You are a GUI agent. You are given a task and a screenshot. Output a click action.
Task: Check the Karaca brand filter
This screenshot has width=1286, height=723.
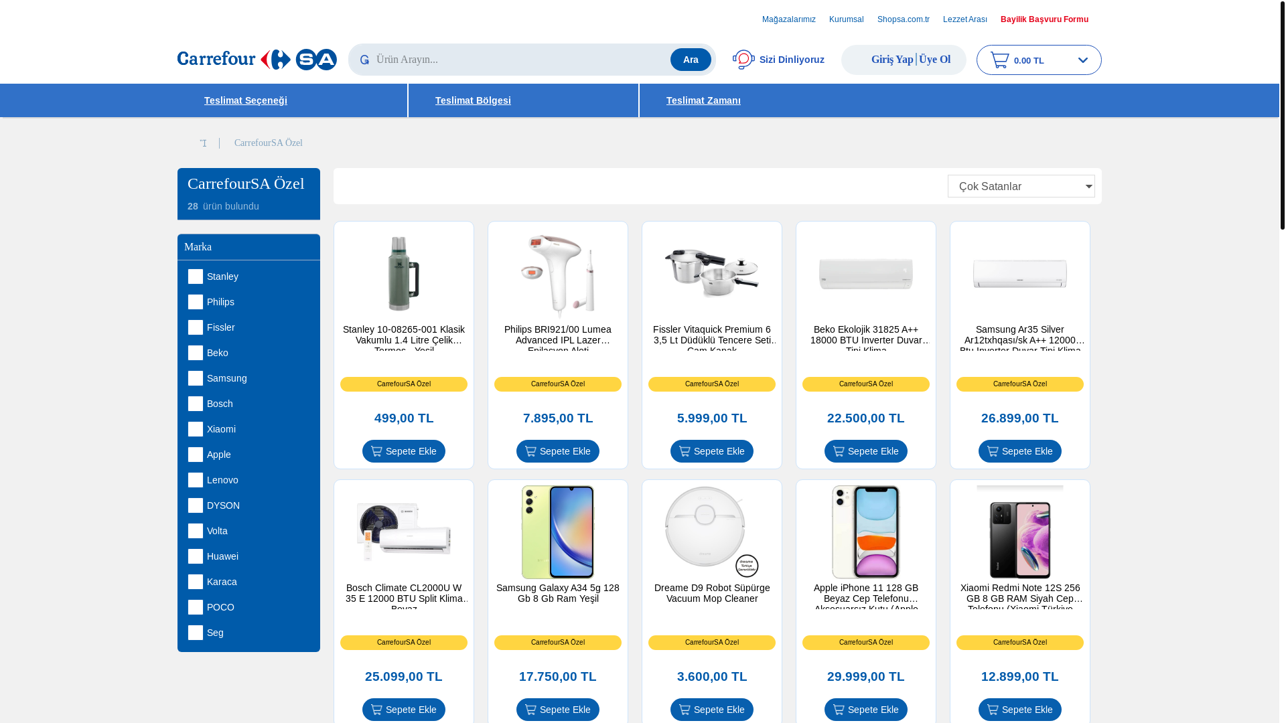(x=196, y=582)
